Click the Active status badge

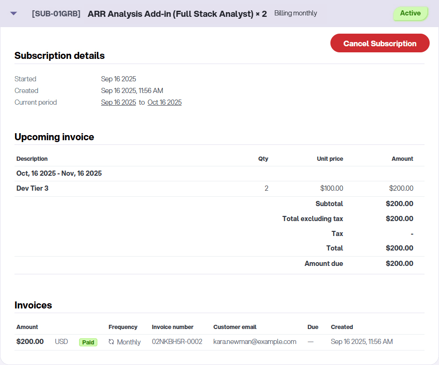pos(410,14)
